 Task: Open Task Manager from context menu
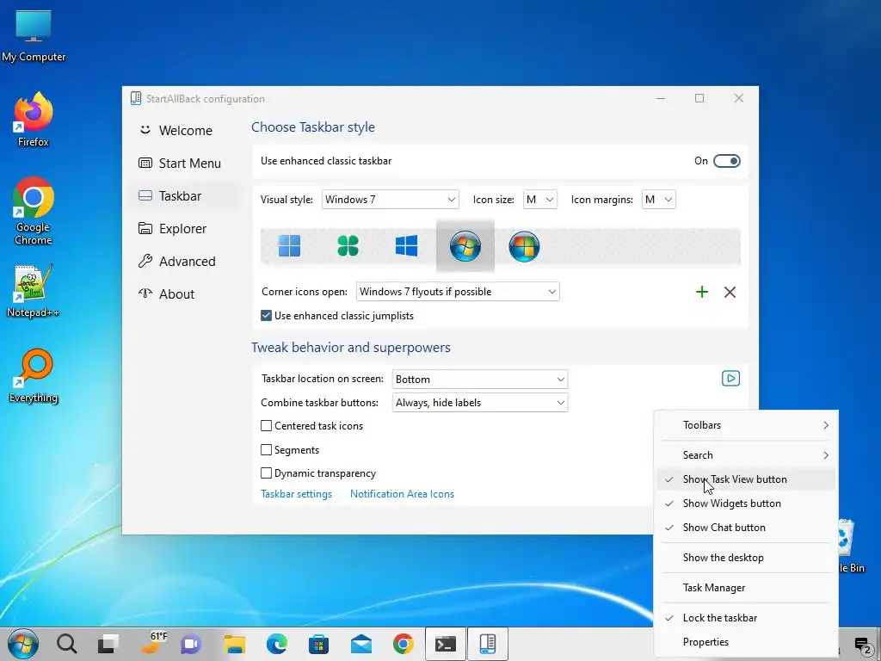click(746, 588)
